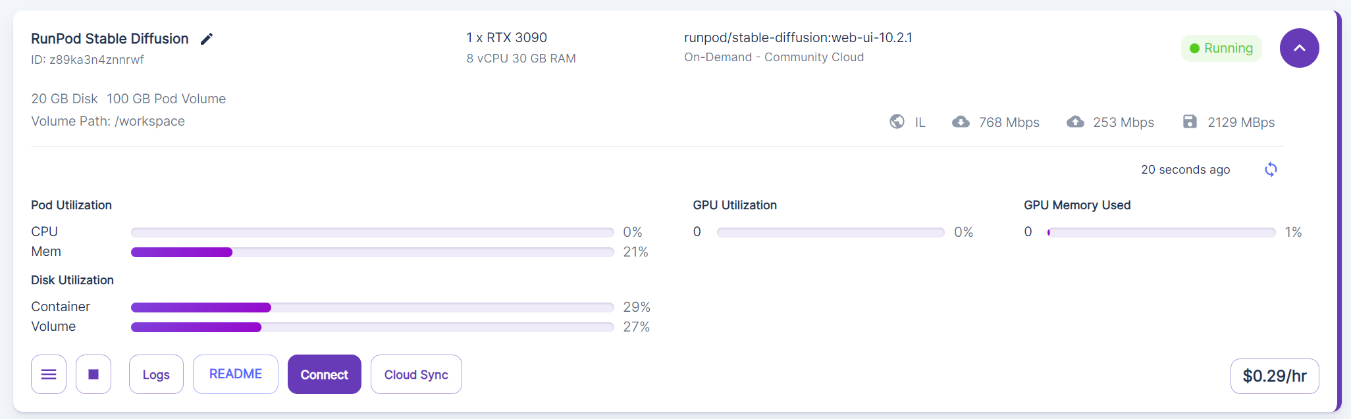Click the green Running status badge
Screen dimensions: 1351x419
(1221, 48)
